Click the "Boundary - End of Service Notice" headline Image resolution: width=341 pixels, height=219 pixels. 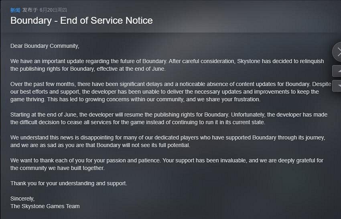81,20
